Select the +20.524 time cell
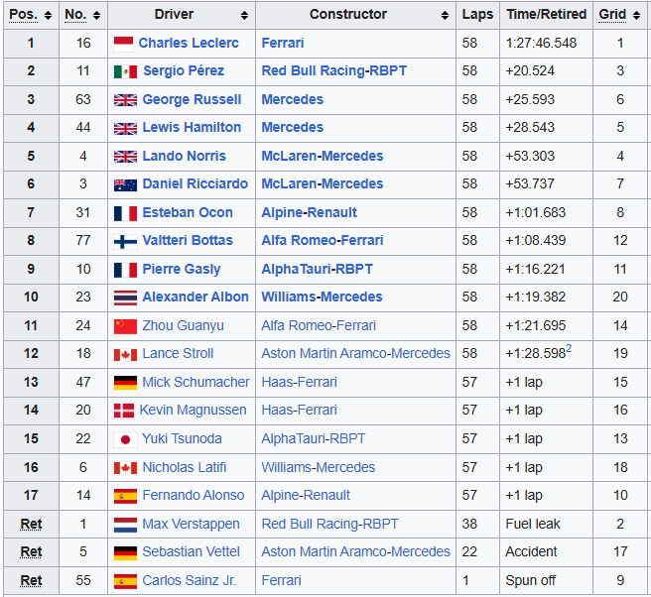Image resolution: width=651 pixels, height=597 pixels. 530,71
